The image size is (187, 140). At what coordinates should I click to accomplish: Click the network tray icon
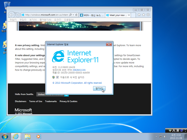point(161,136)
